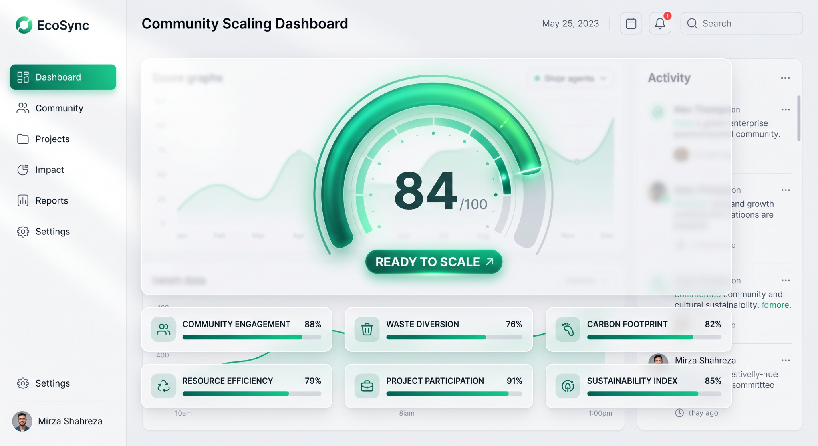Viewport: 818px width, 446px height.
Task: Click Mirza Shahreza name in Activity
Action: 705,361
